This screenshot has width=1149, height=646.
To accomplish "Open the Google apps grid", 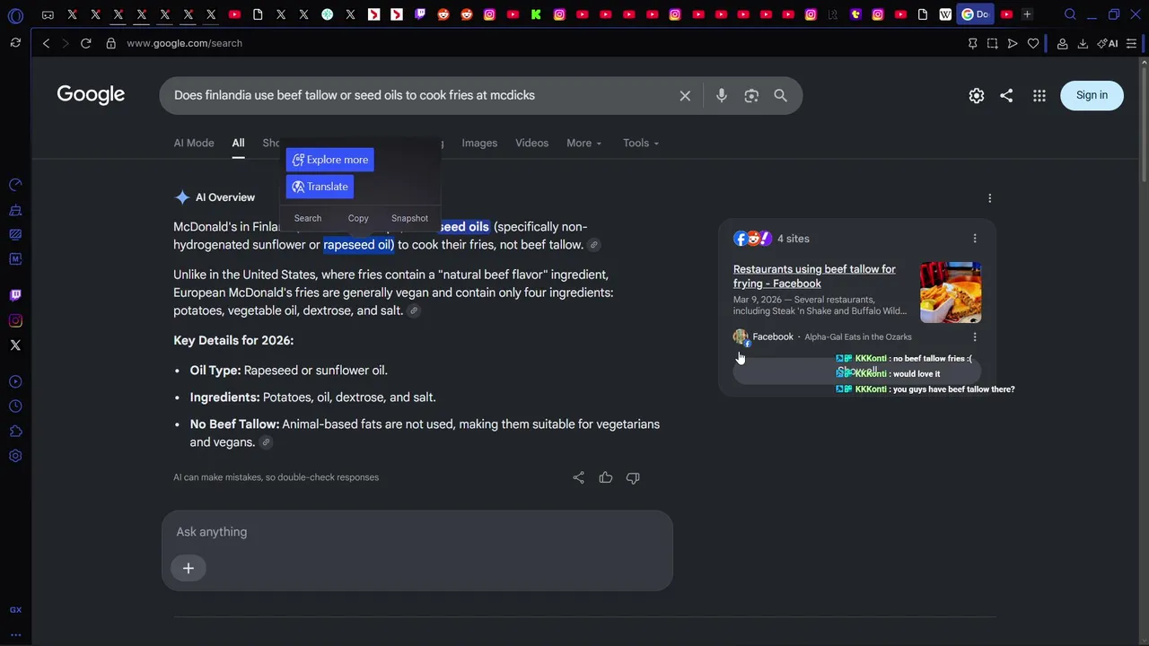I will pyautogui.click(x=1039, y=95).
